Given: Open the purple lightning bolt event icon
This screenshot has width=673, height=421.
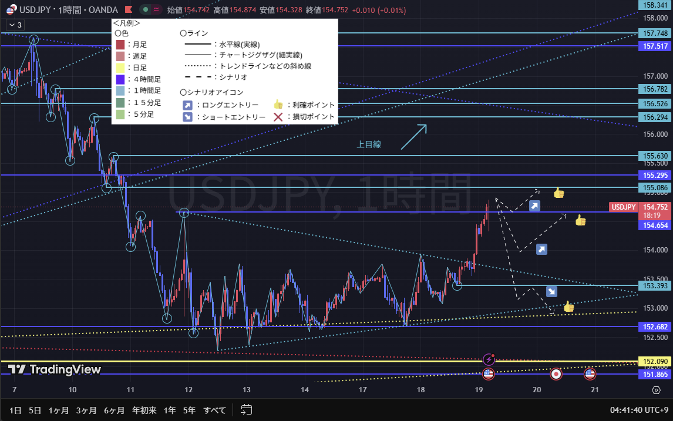Looking at the screenshot, I should 489,359.
